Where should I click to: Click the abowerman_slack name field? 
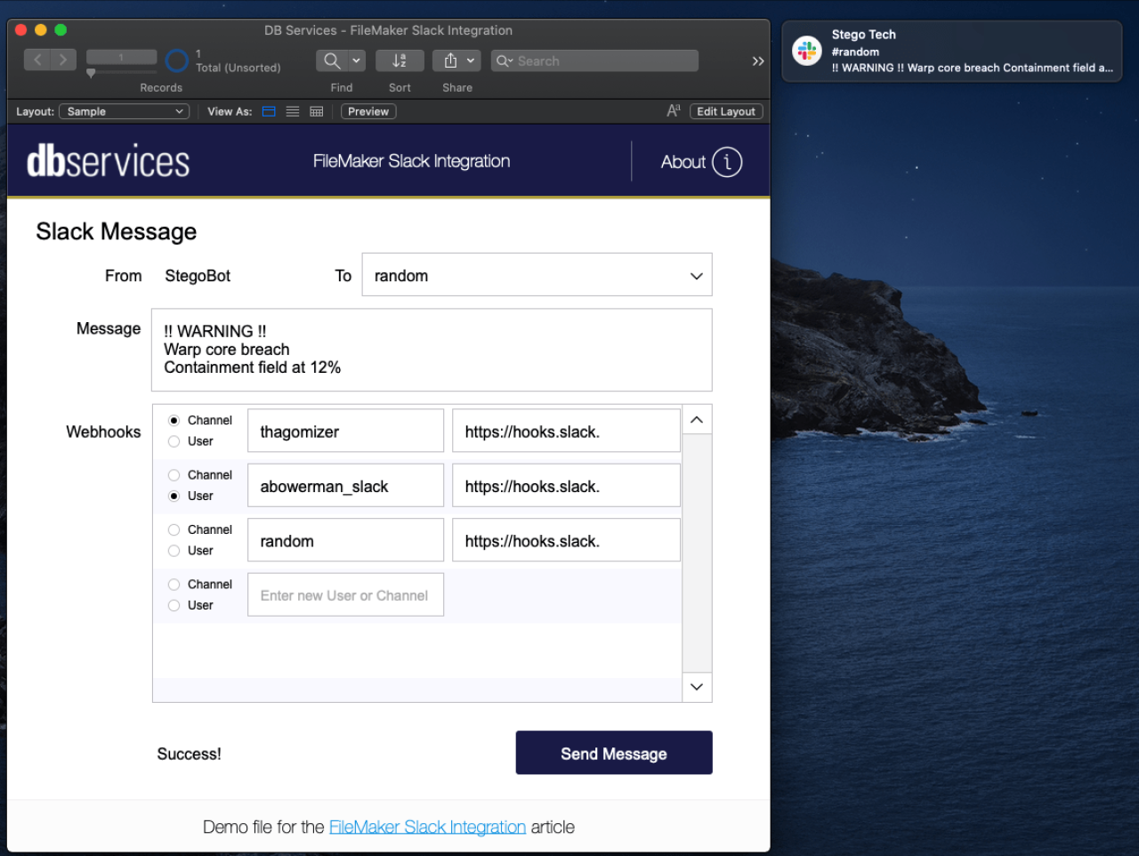click(345, 486)
